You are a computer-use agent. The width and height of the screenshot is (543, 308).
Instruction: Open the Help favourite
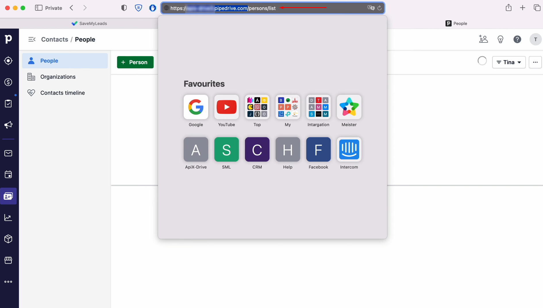tap(288, 149)
